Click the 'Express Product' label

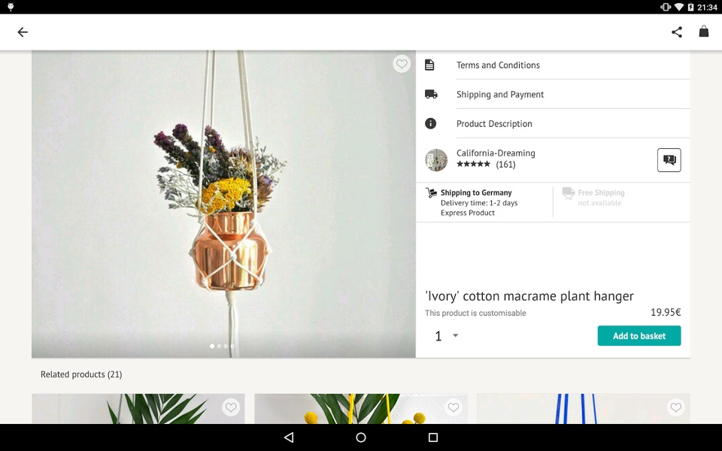pos(467,213)
